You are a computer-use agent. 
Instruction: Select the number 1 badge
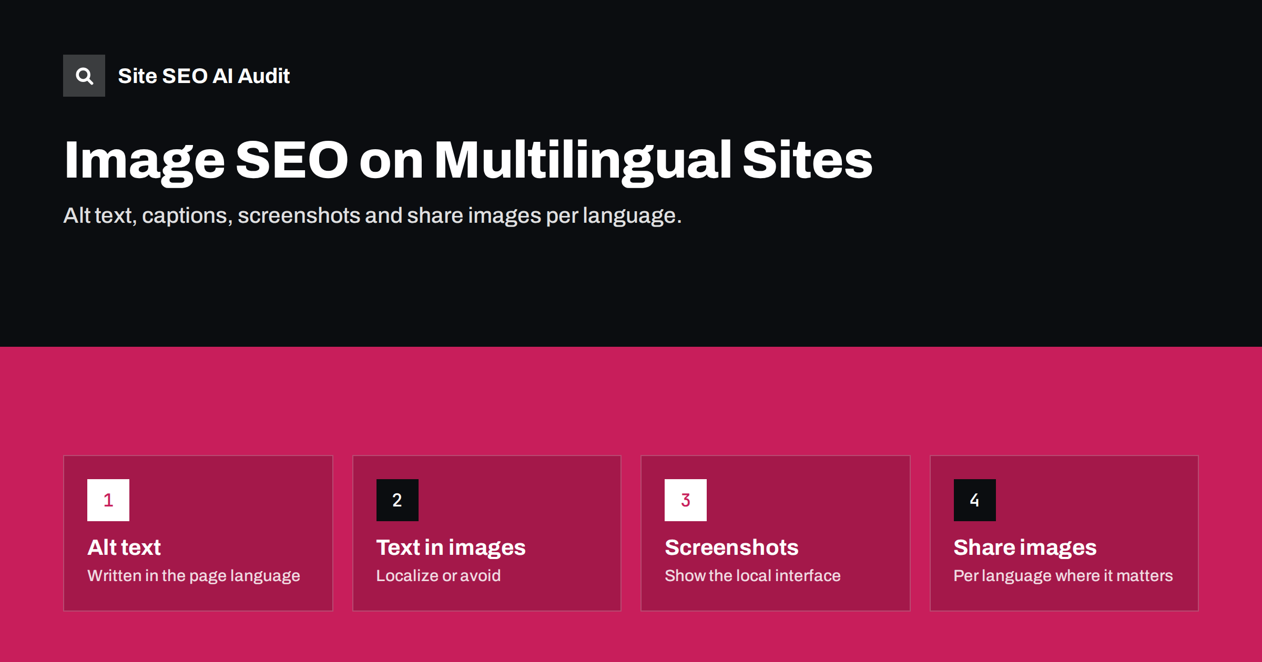pyautogui.click(x=108, y=500)
